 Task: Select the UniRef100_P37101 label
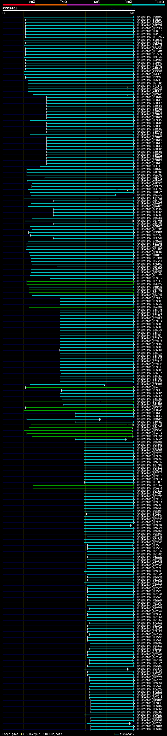point(150,258)
